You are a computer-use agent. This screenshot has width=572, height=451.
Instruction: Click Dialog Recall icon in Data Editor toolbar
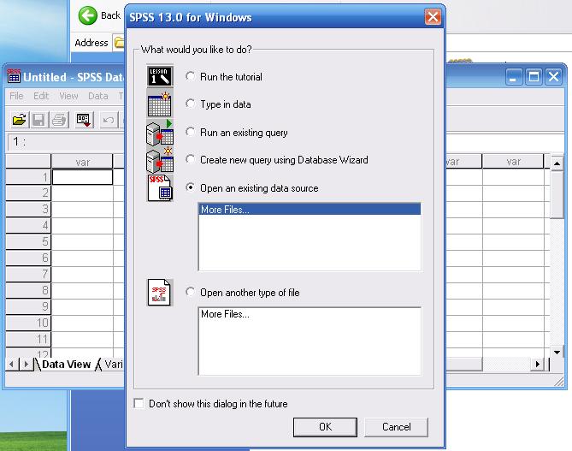point(84,120)
